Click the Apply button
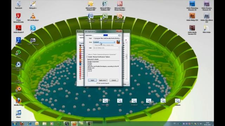 click(x=92, y=80)
